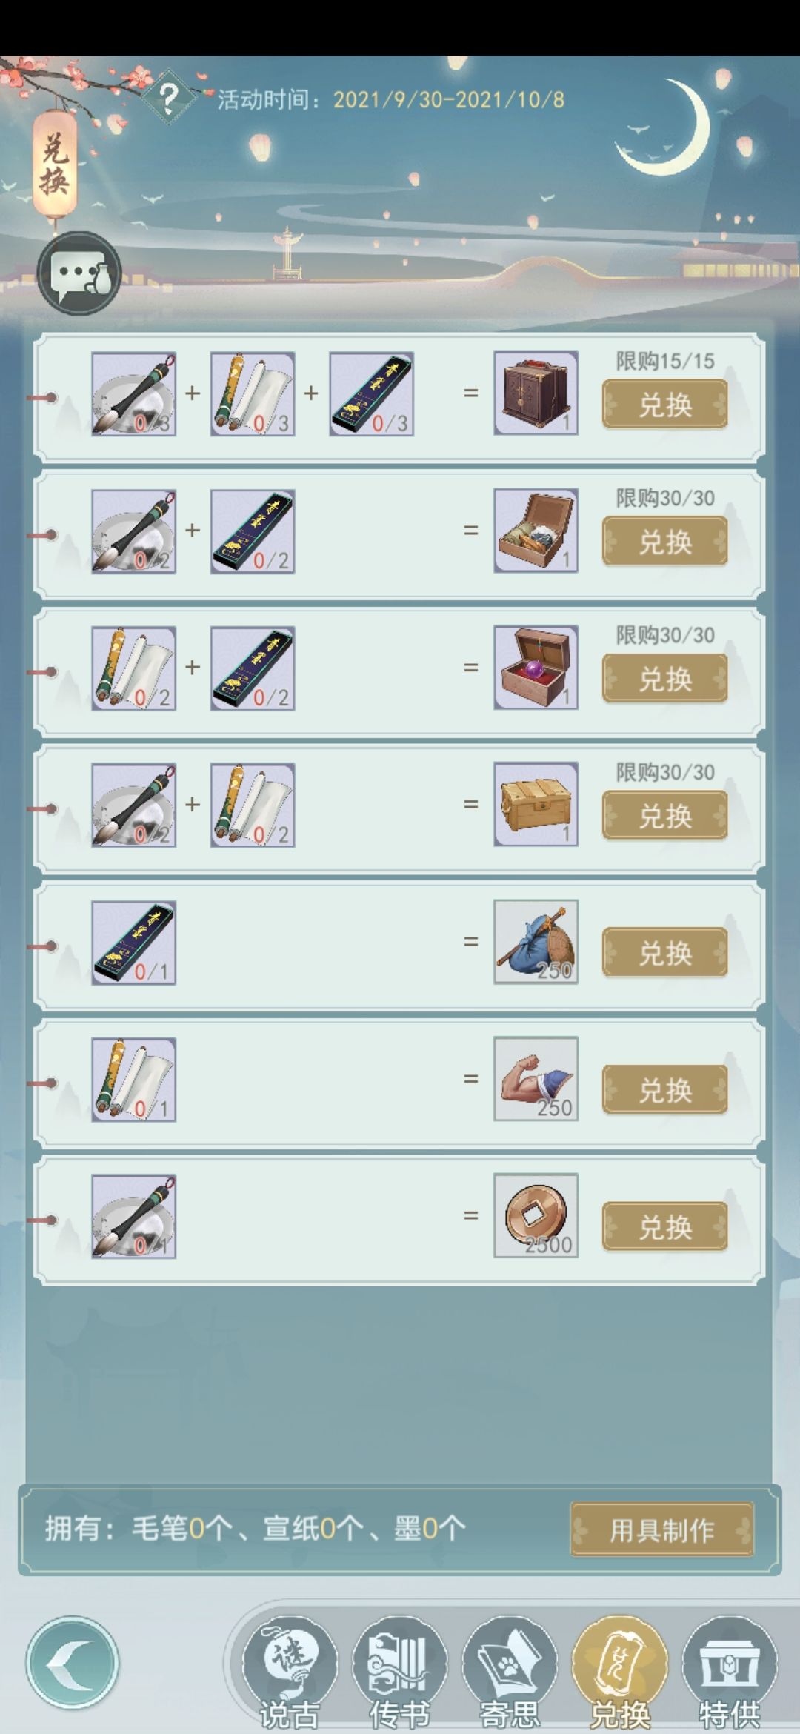This screenshot has height=1734, width=800.
Task: Click 兑换 for the flexing arm reward
Action: [x=665, y=1089]
